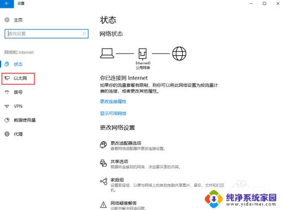Viewport: 282px width, 210px height.
Task: Click the internet globe diagram icon
Action: (179, 54)
